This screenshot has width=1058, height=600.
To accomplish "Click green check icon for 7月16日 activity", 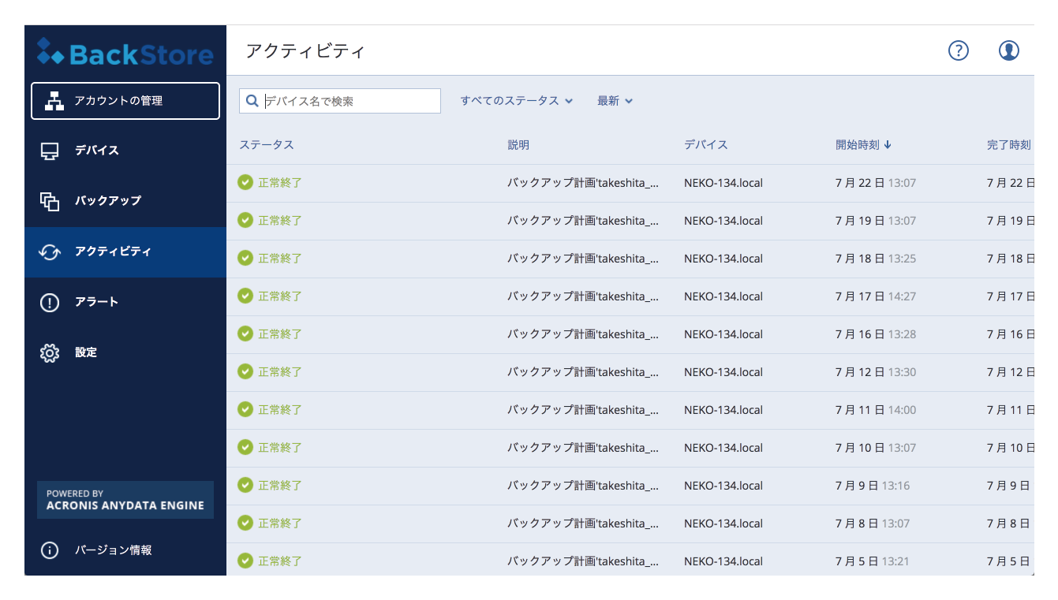I will click(x=245, y=334).
